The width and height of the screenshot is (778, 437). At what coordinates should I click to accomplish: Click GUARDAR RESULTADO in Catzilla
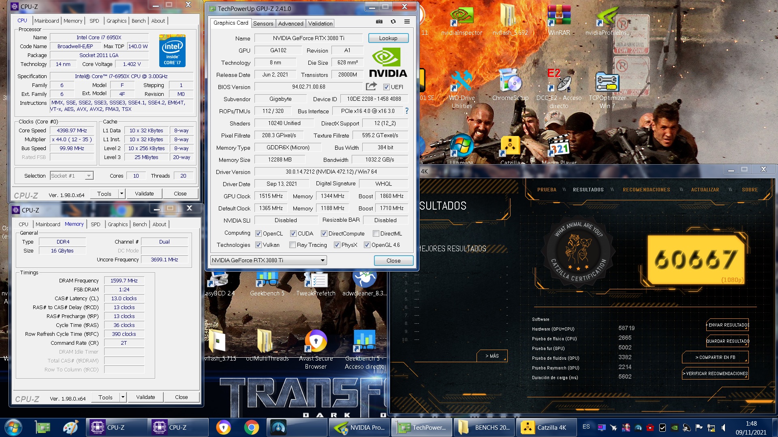728,341
